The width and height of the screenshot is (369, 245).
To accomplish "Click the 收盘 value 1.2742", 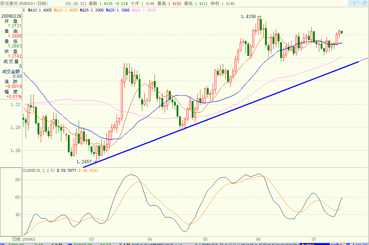I will 14,56.
